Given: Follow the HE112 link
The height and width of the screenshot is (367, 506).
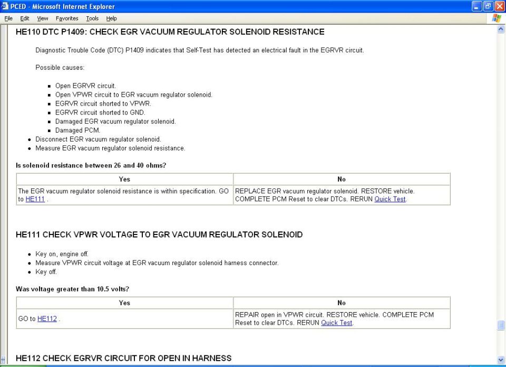Looking at the screenshot, I should point(47,318).
